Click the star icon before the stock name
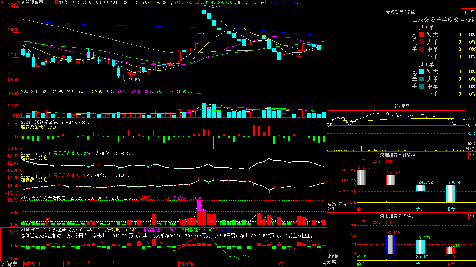Screen dimensions: 476x267 point(23,2)
